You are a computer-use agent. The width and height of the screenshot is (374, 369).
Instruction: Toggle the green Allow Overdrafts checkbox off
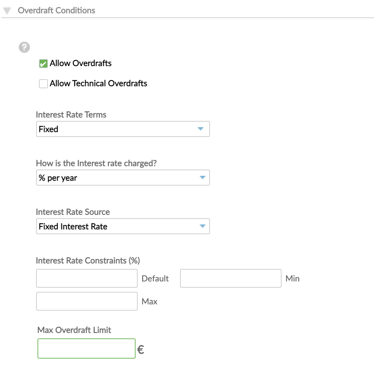[x=43, y=63]
